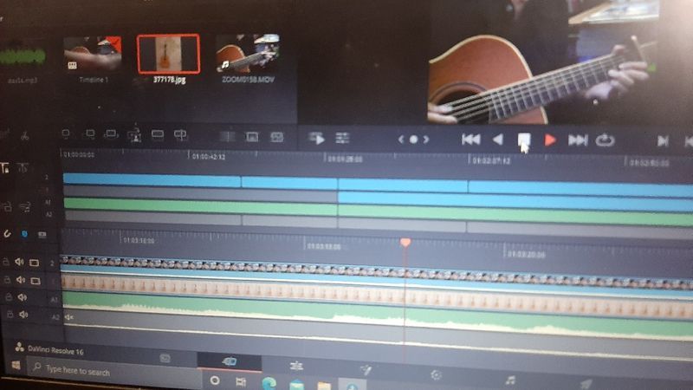Click the orange playhead marker

point(405,242)
